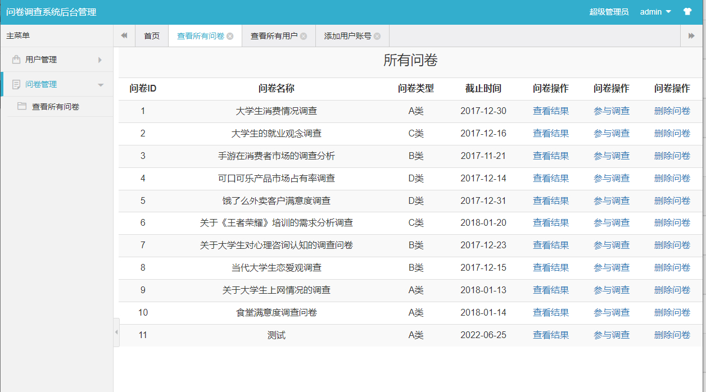Click the 问卷调查系统后台管理 title
706x392 pixels.
click(51, 12)
